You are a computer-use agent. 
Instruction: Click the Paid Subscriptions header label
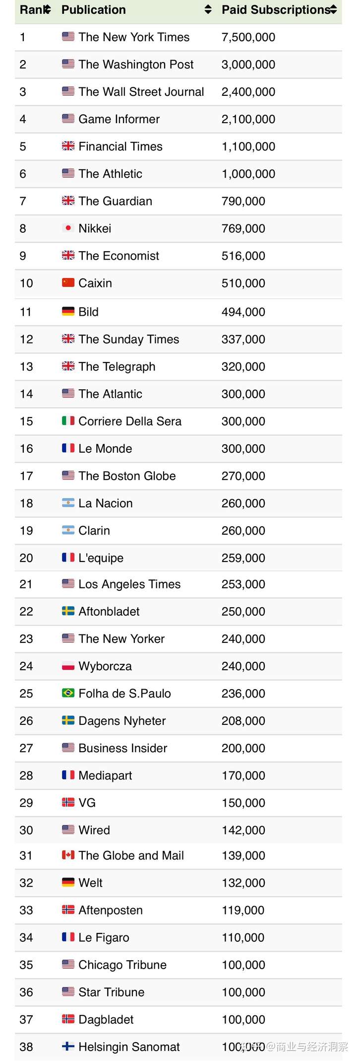click(x=276, y=10)
